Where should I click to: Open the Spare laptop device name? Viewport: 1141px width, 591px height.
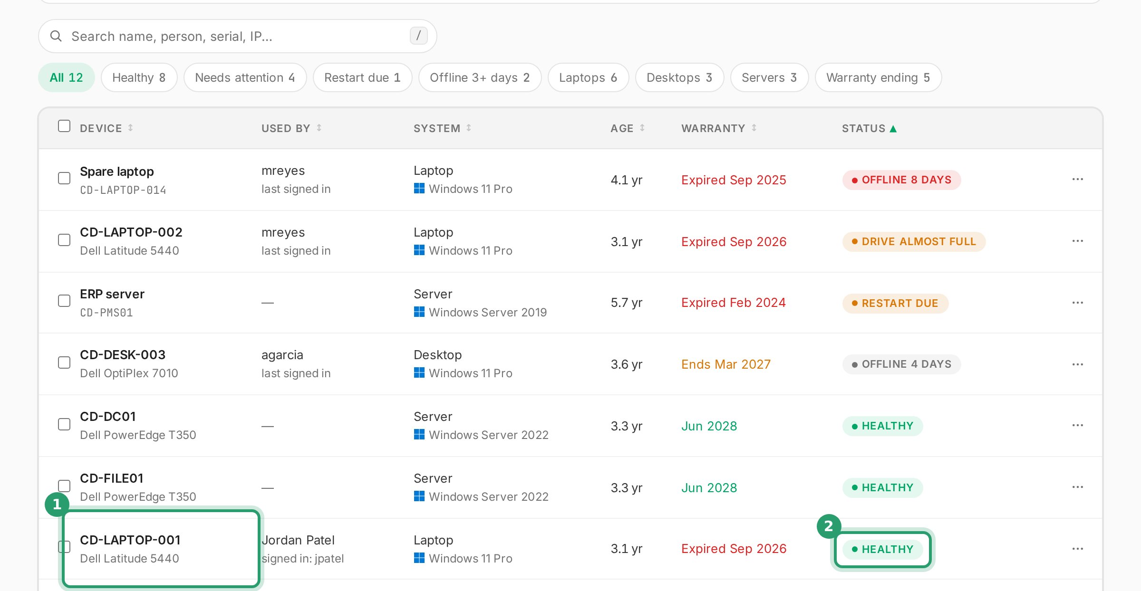click(117, 171)
